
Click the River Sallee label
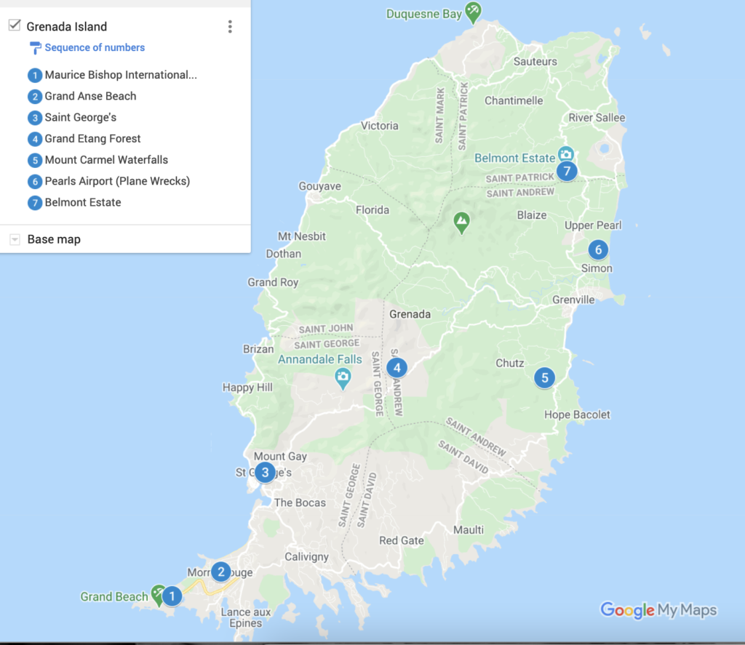point(597,118)
